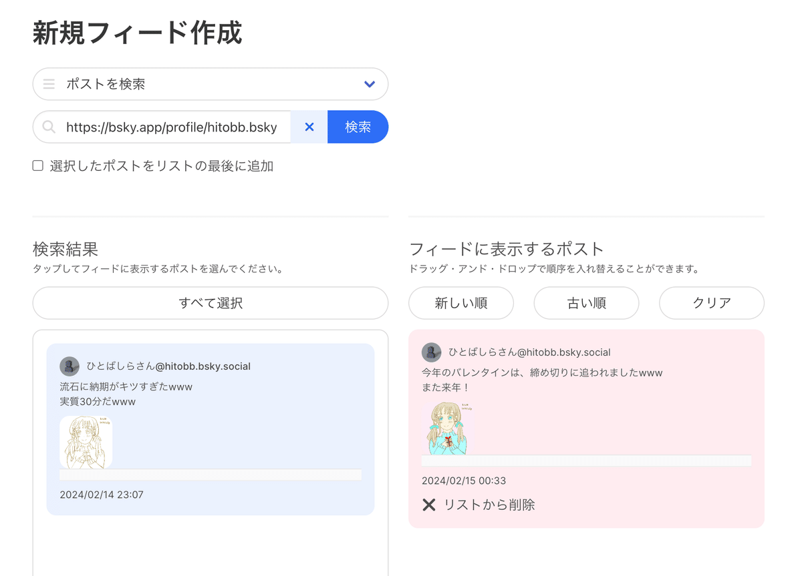Click the クリア button

712,303
